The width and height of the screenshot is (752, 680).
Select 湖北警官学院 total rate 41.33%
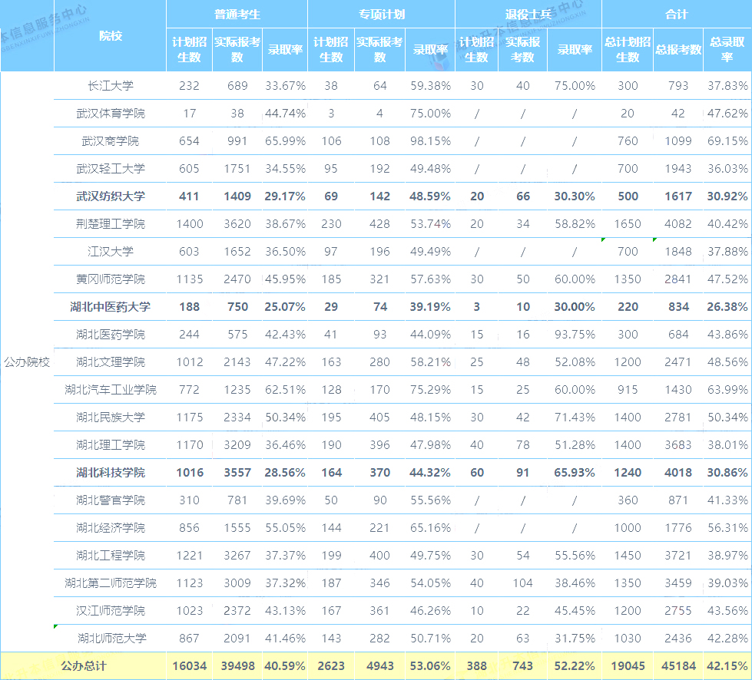point(727,500)
